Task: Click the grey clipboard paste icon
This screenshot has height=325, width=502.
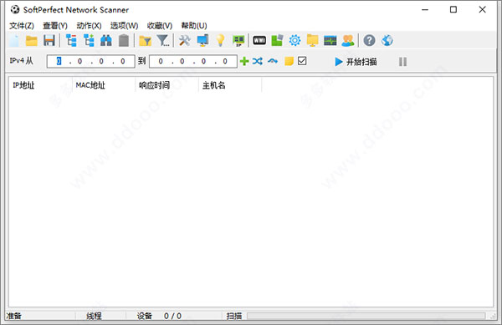Action: pyautogui.click(x=124, y=41)
